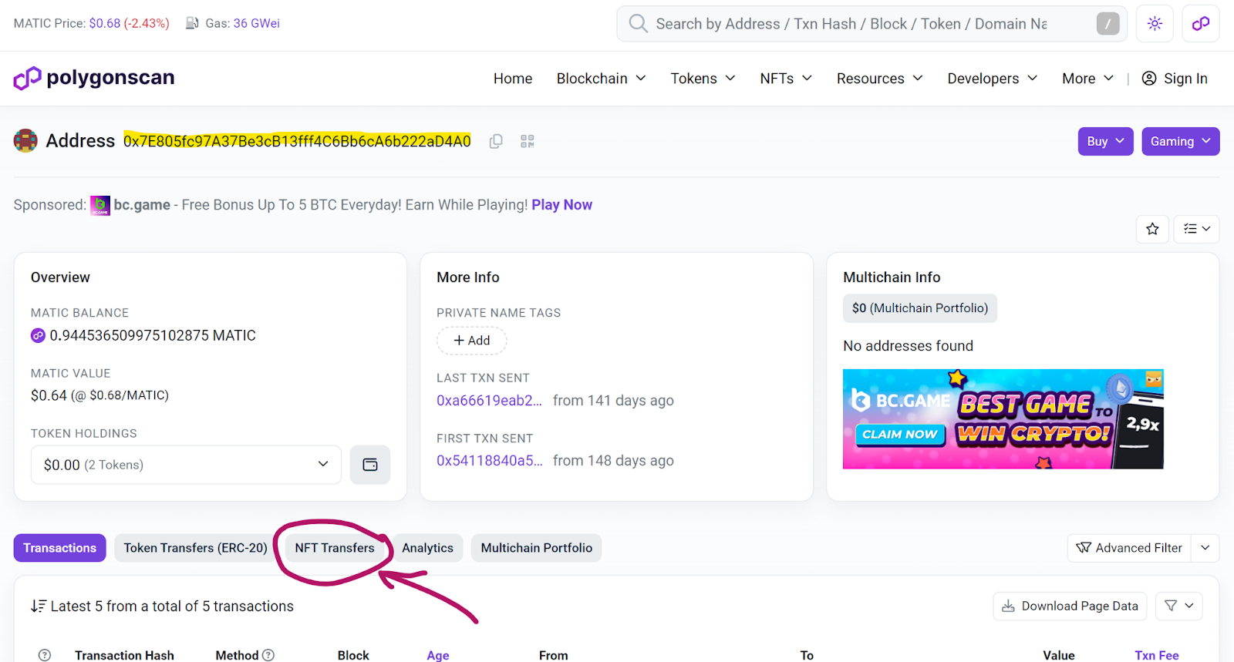Open first txn hash 0x54118840a5...
Screen dimensions: 1234x662
(490, 461)
